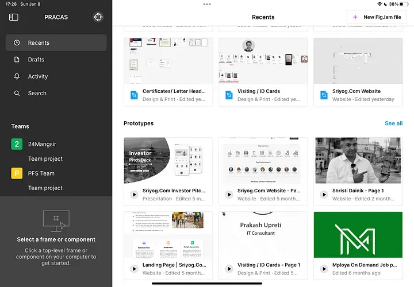The image size is (414, 287).
Task: Open the Drafts section
Action: pos(56,60)
